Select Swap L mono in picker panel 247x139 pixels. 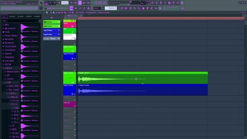pos(51,26)
